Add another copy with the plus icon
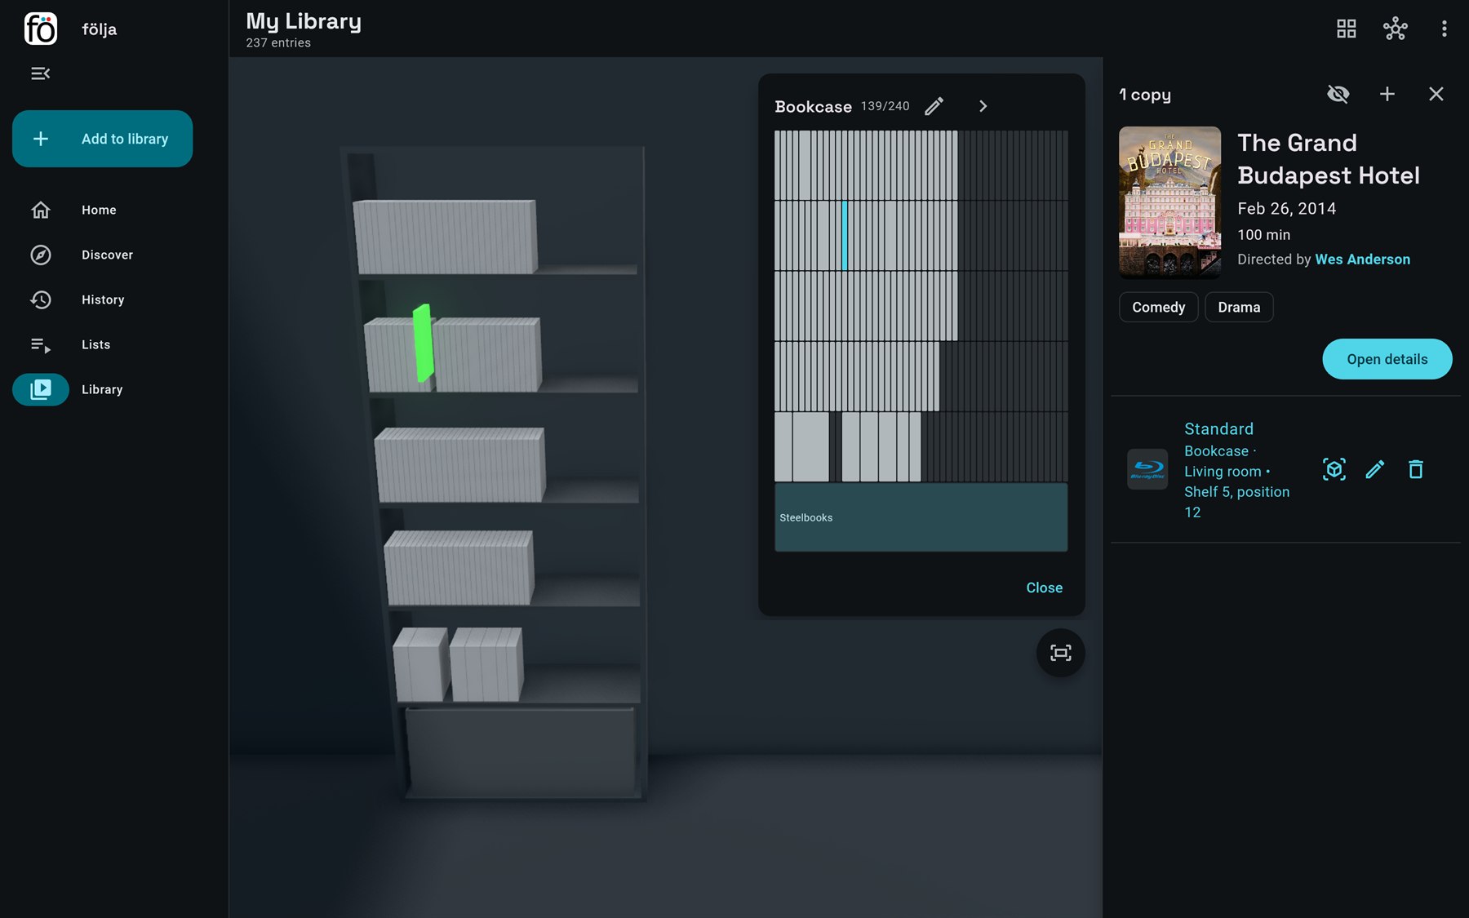This screenshot has height=918, width=1469. click(x=1387, y=94)
